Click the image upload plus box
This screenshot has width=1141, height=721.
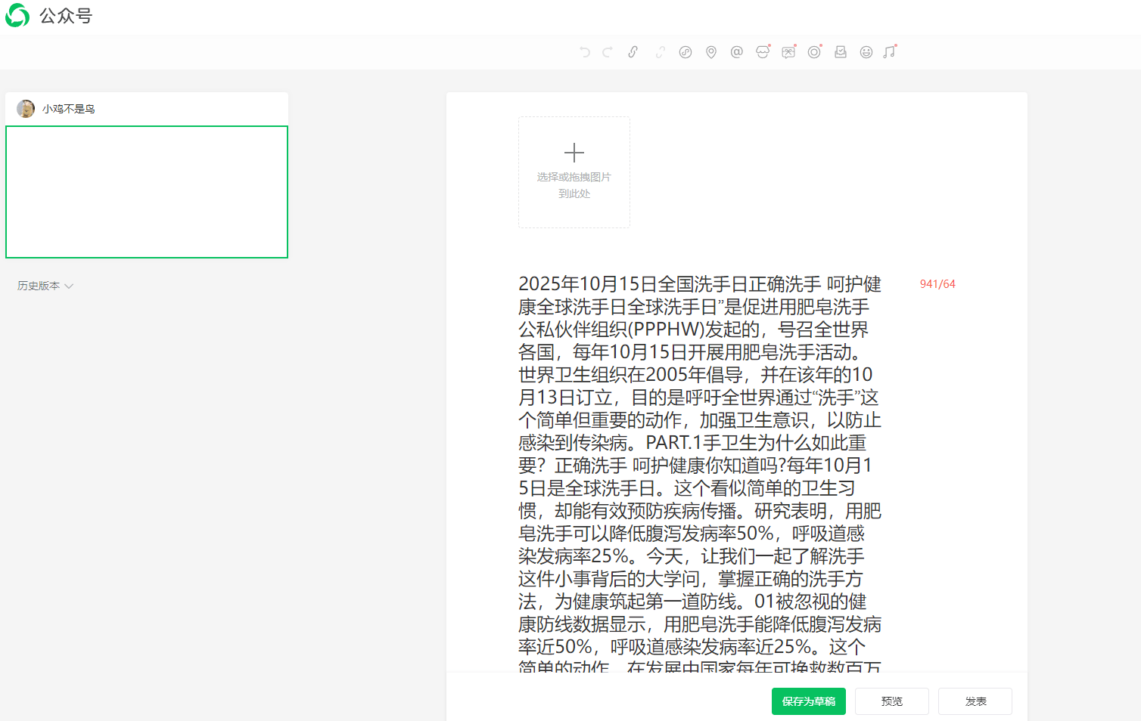point(574,172)
